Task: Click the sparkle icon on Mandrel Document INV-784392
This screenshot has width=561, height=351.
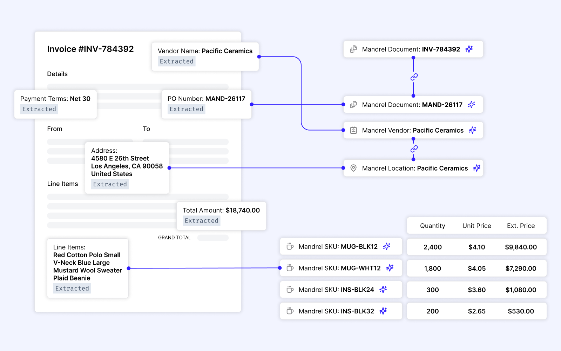Action: pos(469,49)
